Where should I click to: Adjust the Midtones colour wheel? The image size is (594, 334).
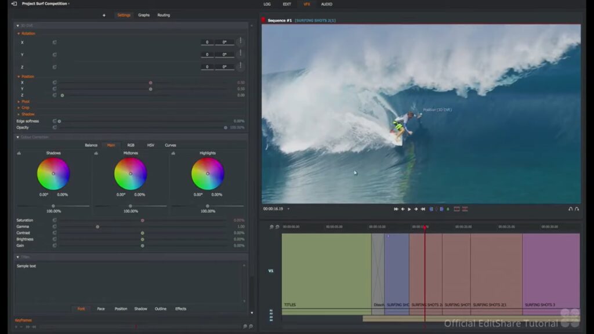click(131, 173)
